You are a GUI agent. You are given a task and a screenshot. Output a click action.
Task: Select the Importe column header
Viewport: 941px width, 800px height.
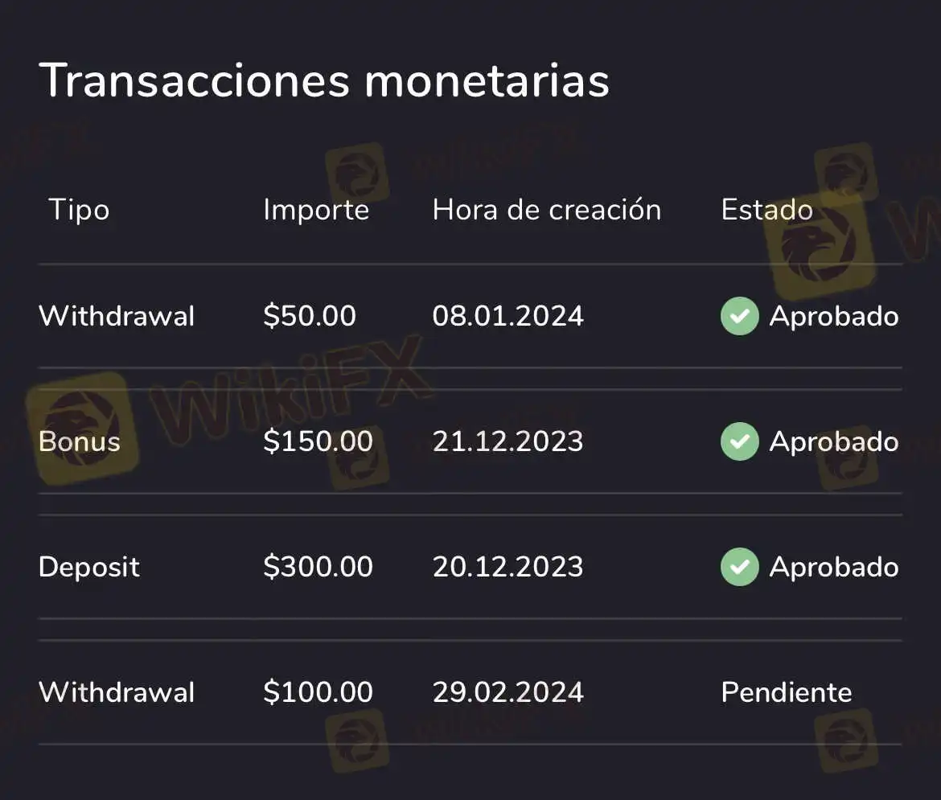316,210
